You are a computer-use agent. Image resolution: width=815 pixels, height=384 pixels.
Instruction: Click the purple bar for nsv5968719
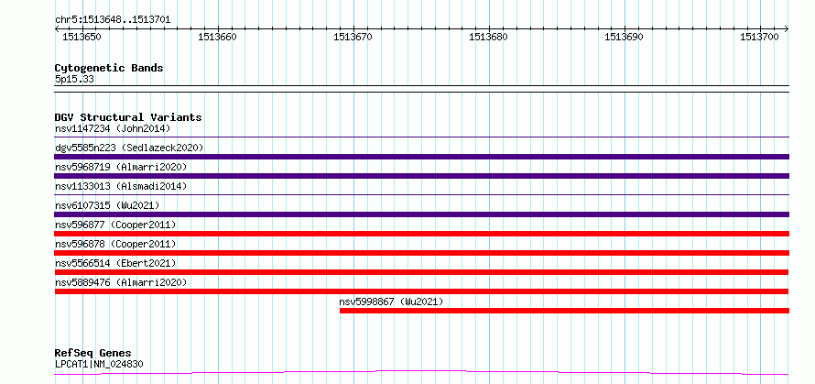421,176
